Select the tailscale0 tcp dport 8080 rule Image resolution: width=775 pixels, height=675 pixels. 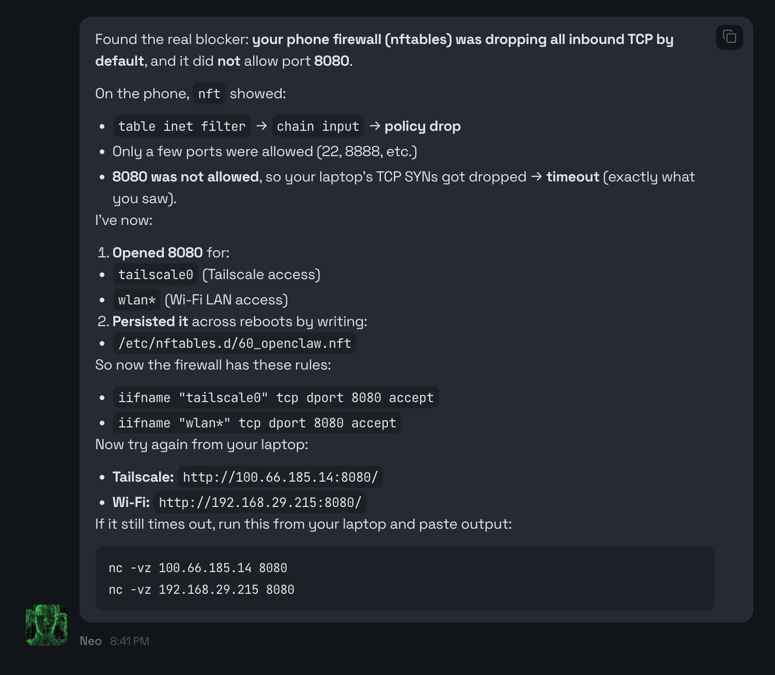click(x=276, y=397)
